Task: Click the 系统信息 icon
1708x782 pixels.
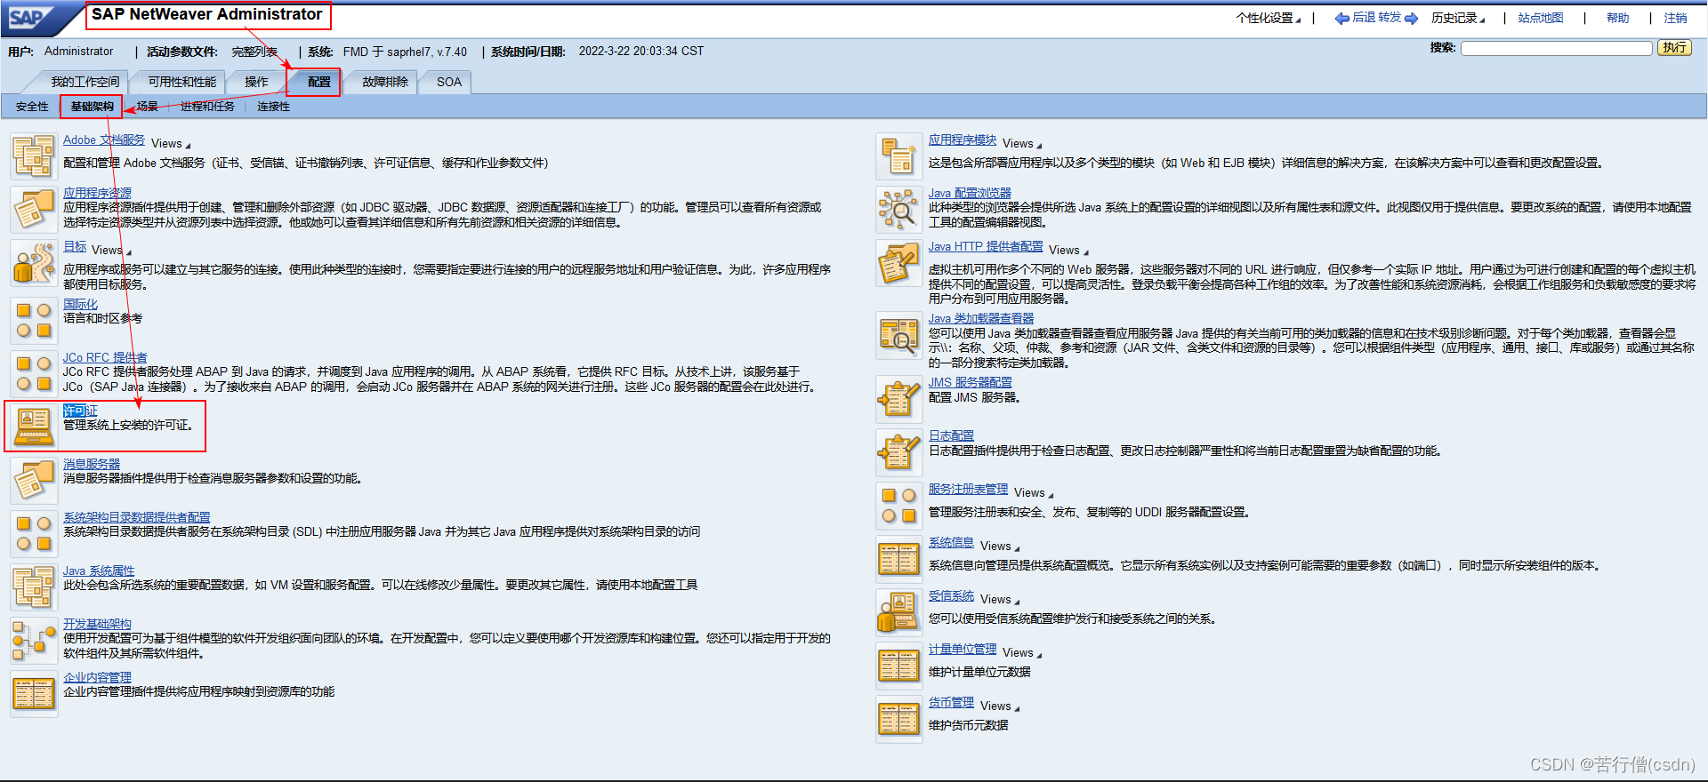Action: point(898,559)
